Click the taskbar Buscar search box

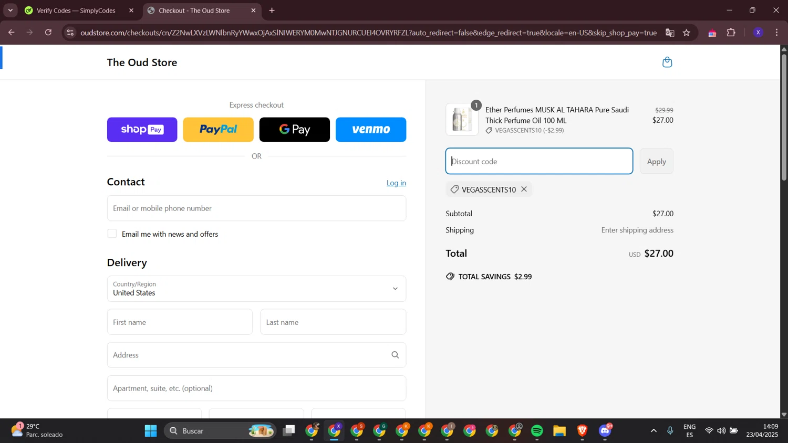(x=220, y=431)
